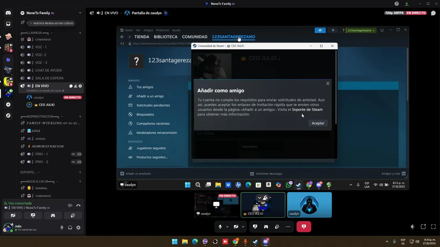Collapse the LLAMADA channel category

[x=36, y=33]
